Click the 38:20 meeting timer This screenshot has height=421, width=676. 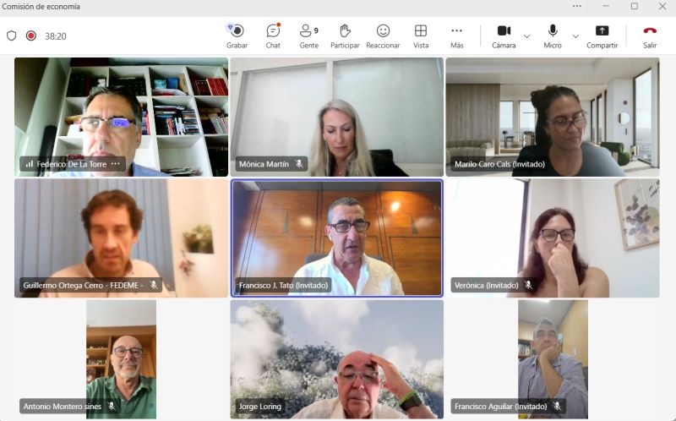coord(56,36)
